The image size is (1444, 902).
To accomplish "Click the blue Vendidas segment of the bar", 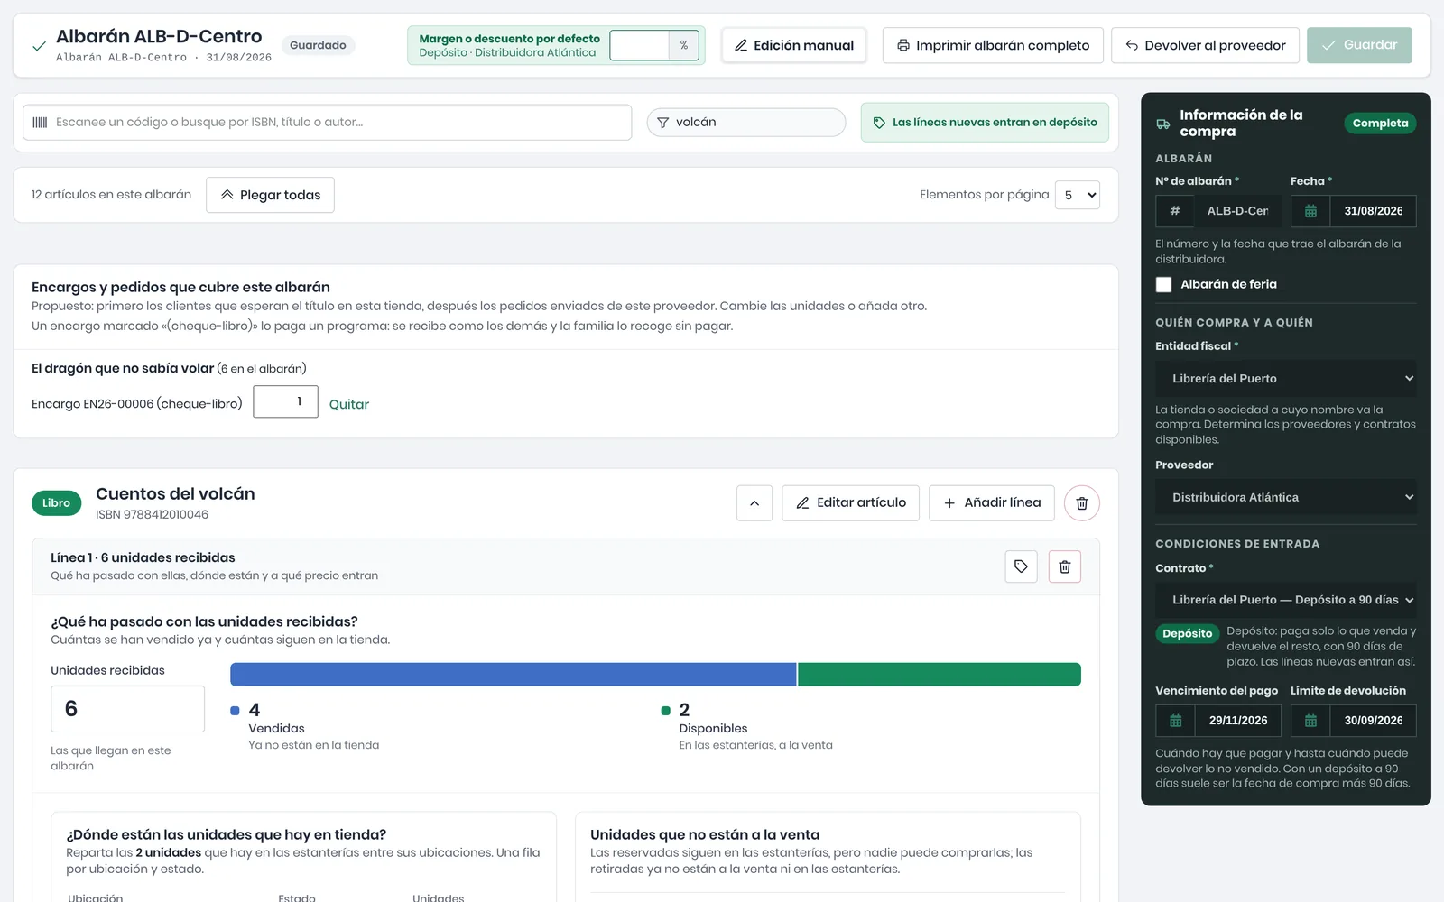I will [x=514, y=675].
